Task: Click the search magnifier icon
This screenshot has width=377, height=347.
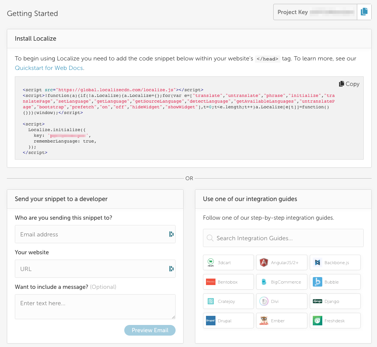Action: point(210,238)
